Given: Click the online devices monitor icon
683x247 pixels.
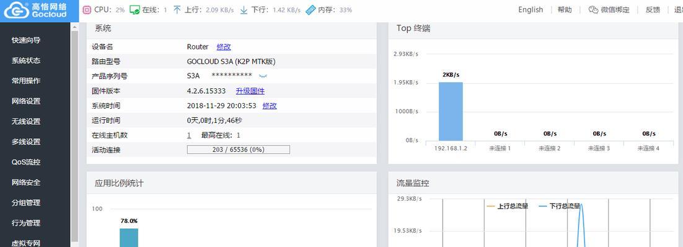Looking at the screenshot, I should coord(135,10).
